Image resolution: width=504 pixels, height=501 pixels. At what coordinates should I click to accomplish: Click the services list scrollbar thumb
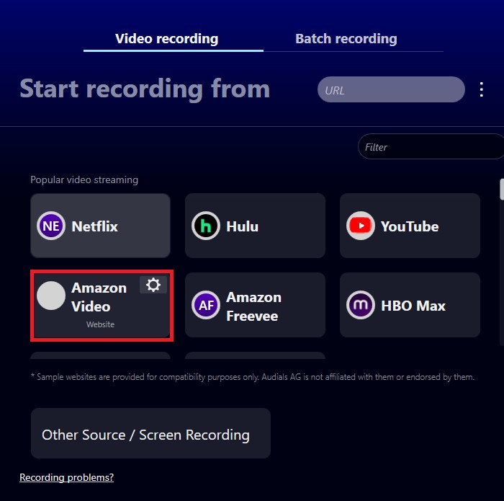tap(502, 190)
